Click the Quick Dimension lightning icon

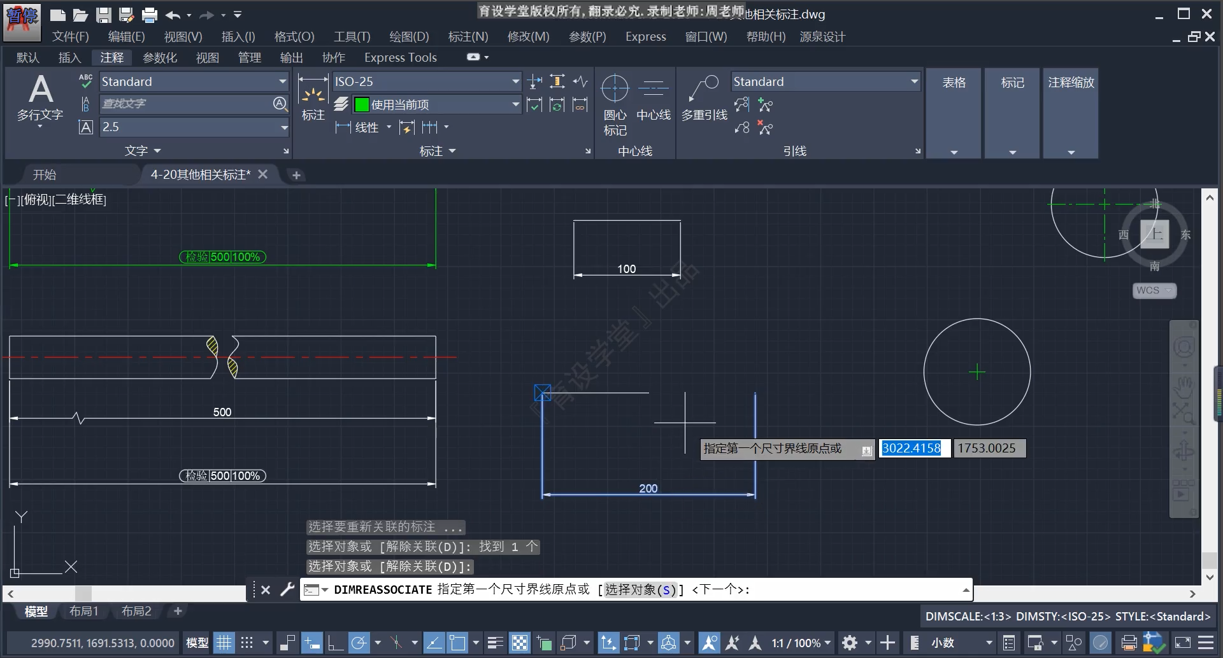[x=407, y=127]
